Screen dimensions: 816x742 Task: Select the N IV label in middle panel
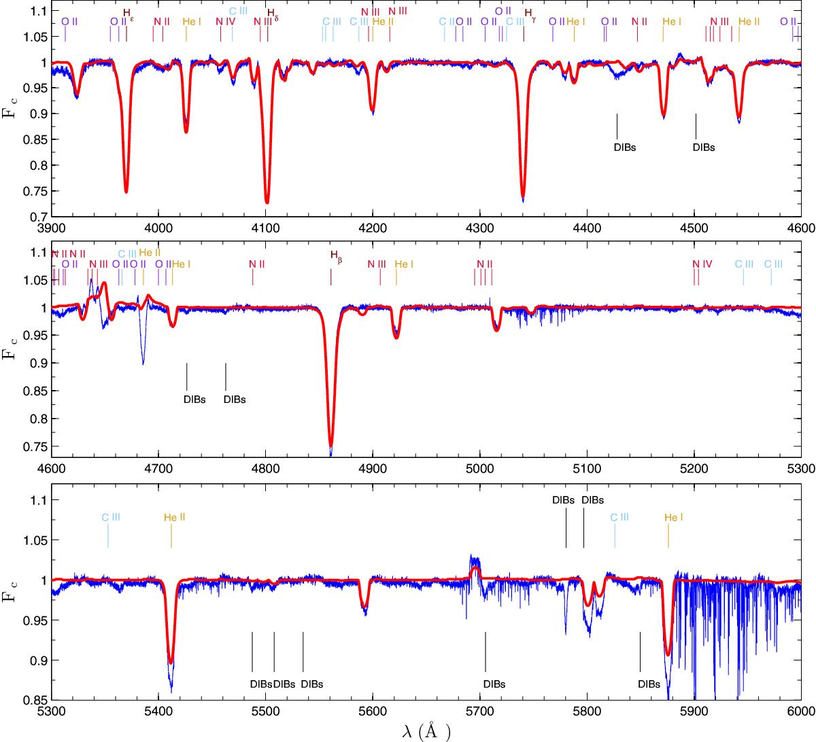[702, 264]
